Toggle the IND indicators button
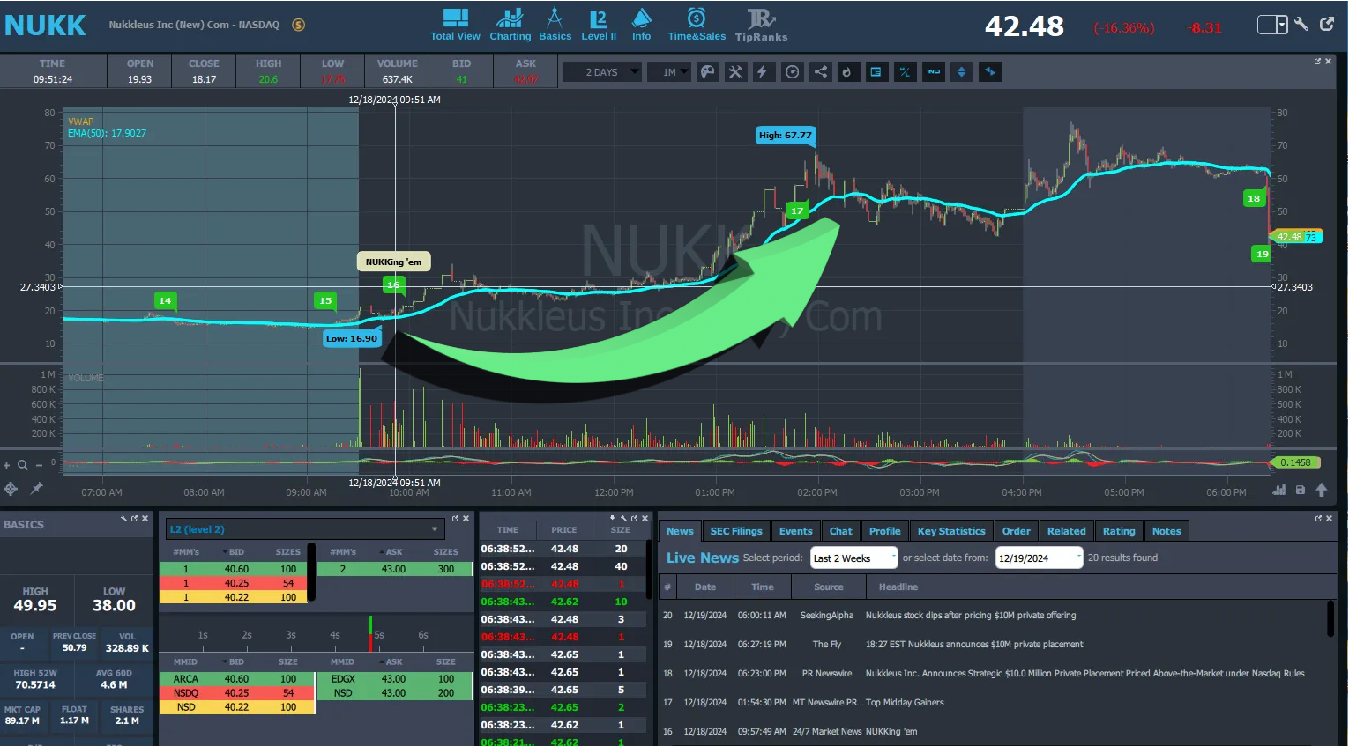This screenshot has width=1349, height=746. tap(933, 72)
